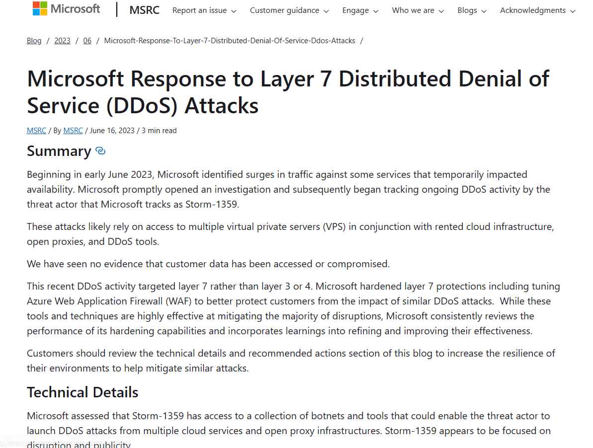Navigate to the Blog breadcrumb link
Viewport: 593px width, 448px height.
[x=34, y=41]
